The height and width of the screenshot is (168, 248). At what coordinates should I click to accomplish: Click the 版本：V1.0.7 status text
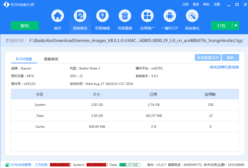156,165
